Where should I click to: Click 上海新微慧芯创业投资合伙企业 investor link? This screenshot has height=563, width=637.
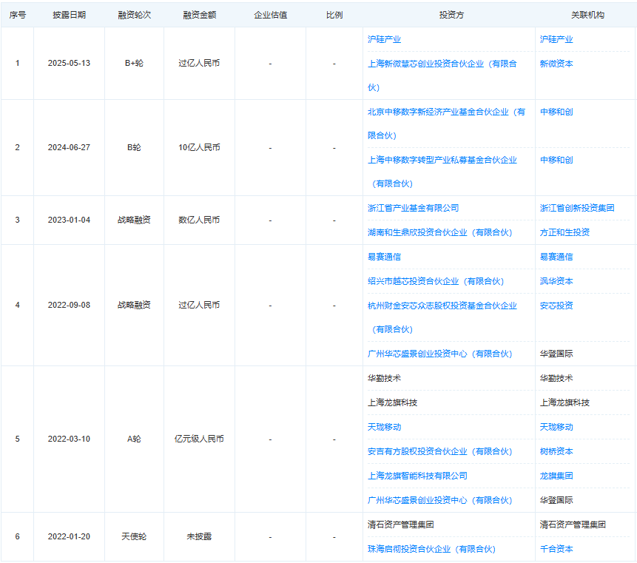[442, 64]
